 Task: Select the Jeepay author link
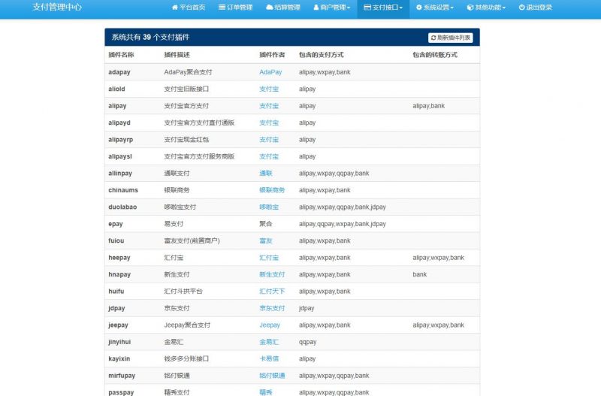[x=270, y=325]
